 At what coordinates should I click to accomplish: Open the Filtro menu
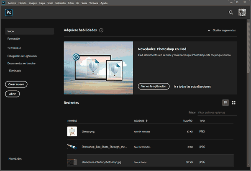(x=71, y=3)
